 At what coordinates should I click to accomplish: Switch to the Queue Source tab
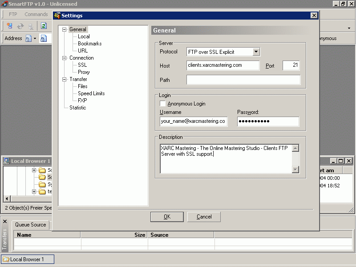31,225
